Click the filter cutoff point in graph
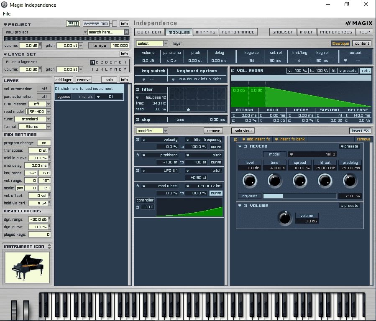 189,110
